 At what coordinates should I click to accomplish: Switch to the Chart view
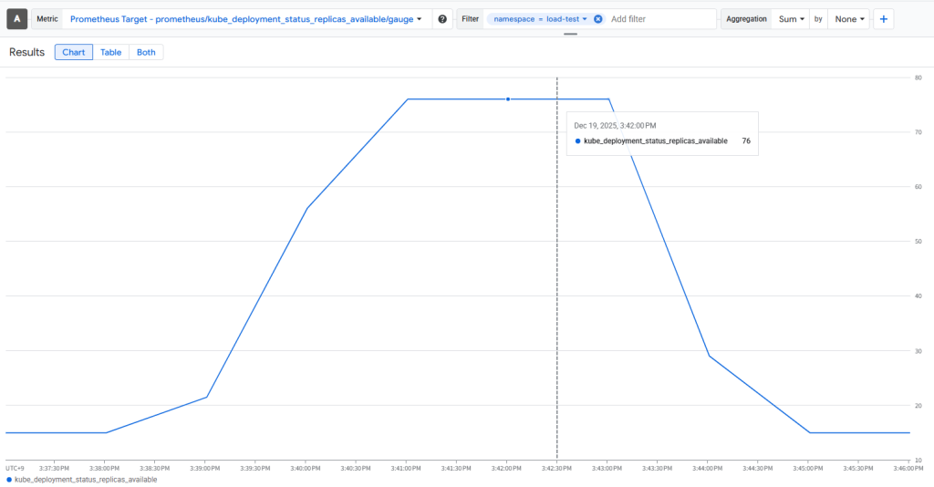tap(74, 53)
